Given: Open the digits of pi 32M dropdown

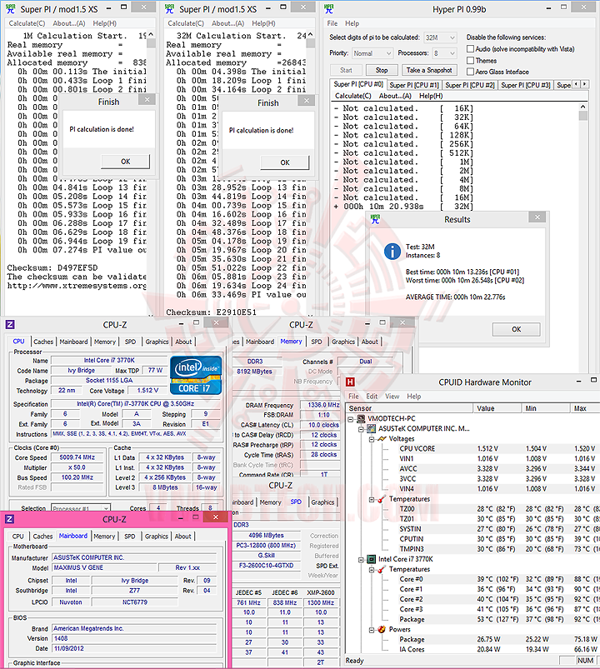Looking at the screenshot, I should [440, 37].
